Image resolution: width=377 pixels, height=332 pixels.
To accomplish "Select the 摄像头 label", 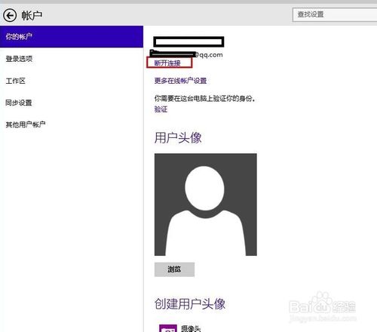I will 191,328.
